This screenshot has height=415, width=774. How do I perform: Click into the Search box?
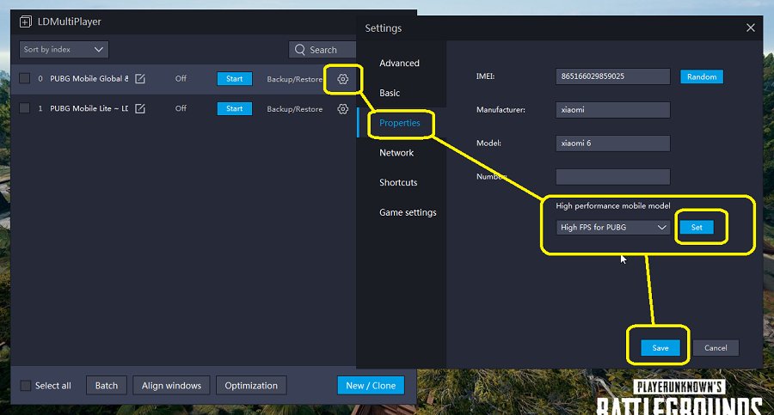tap(322, 50)
